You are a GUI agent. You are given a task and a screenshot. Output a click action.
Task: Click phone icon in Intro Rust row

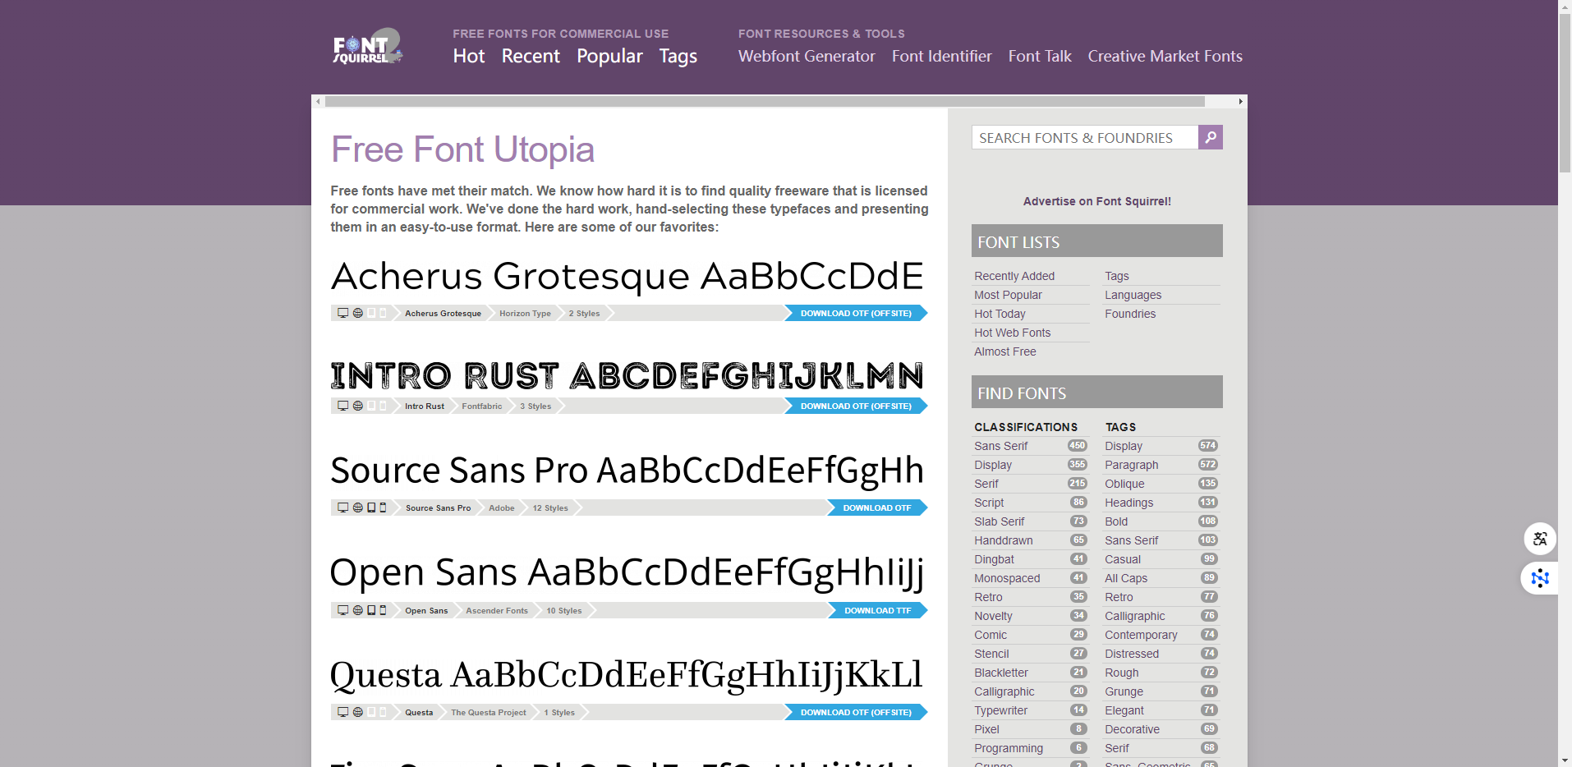(x=383, y=406)
